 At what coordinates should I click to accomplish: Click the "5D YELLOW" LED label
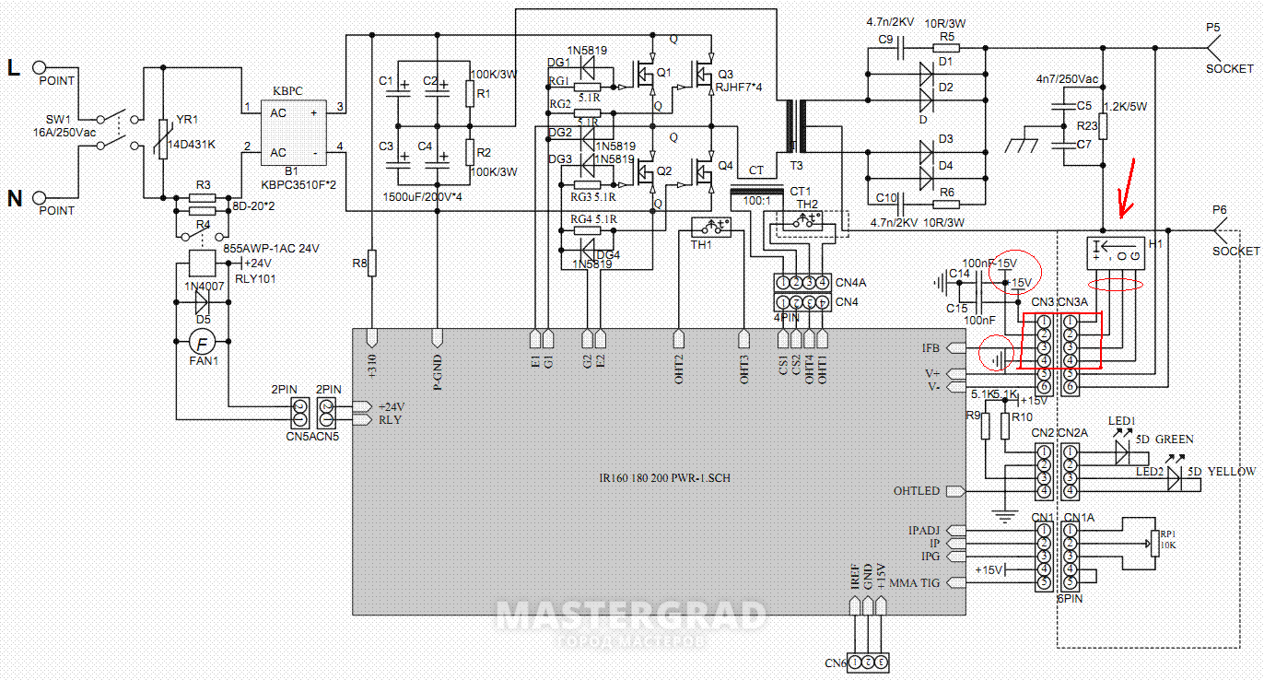click(1222, 472)
